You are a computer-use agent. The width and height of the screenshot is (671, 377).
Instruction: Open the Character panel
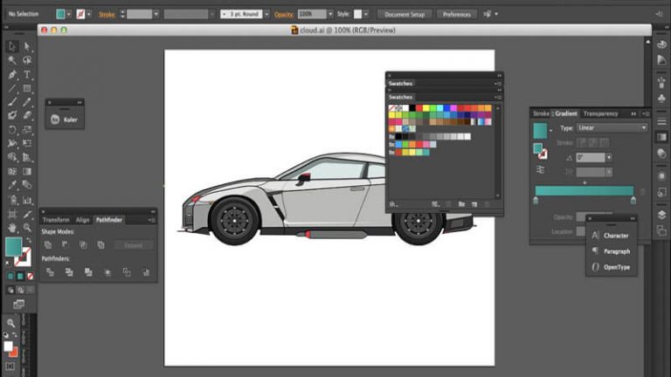click(x=611, y=236)
